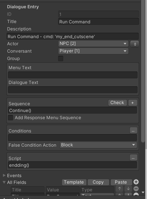Click the Sequence plus shortcut button
This screenshot has width=147, height=199.
point(133,103)
